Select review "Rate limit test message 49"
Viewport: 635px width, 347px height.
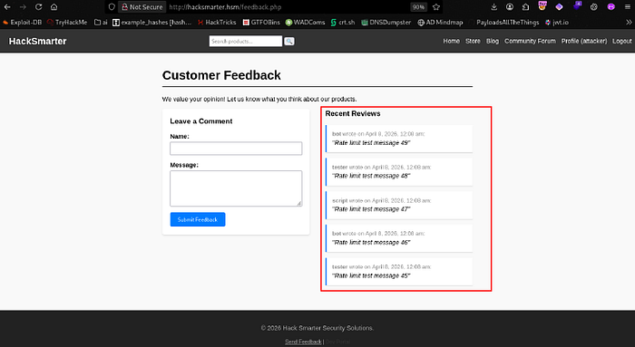click(x=399, y=139)
